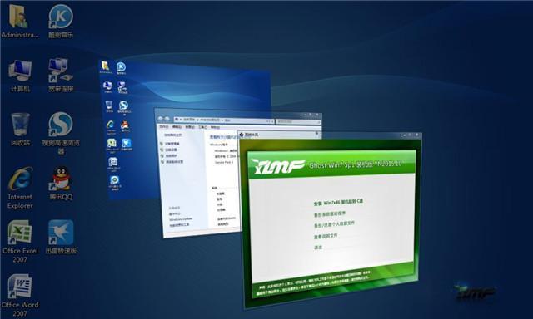Click the Windows Update link in System sidebar
This screenshot has width=533, height=319.
(181, 219)
